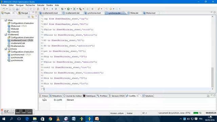The height and width of the screenshot is (122, 217).
Task: Close the synchrone.dat editor tab
Action: coord(123,13)
